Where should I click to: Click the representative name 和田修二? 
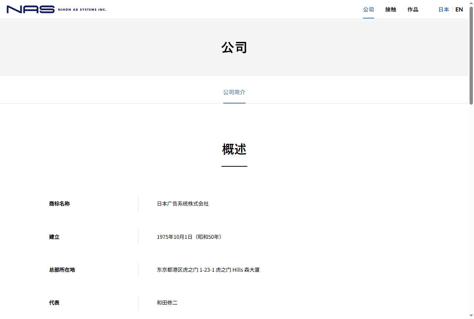[167, 303]
